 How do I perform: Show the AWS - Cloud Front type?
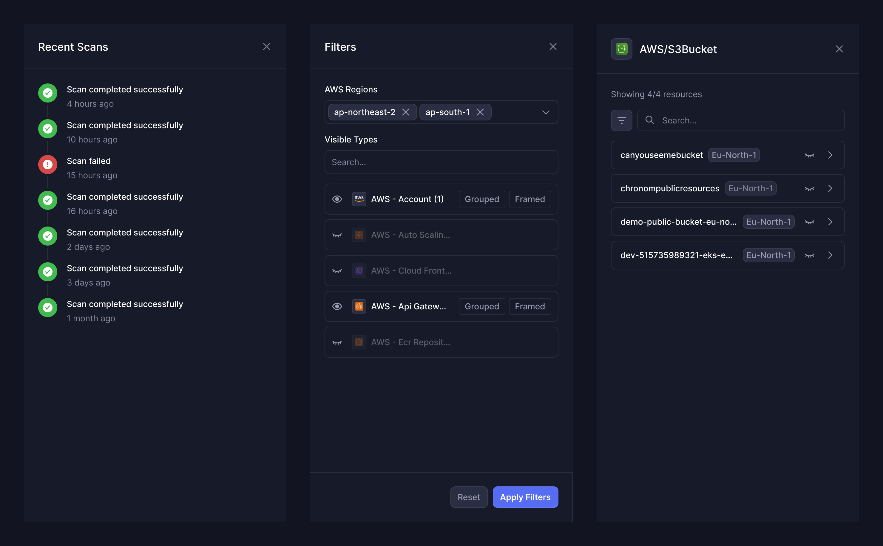click(x=337, y=271)
